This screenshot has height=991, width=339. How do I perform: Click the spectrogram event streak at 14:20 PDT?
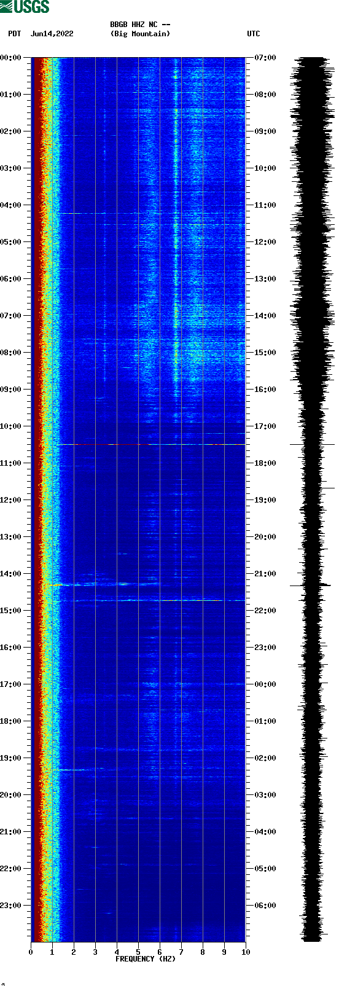[104, 584]
